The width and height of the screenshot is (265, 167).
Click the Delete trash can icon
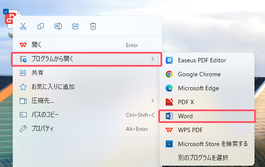pyautogui.click(x=93, y=26)
